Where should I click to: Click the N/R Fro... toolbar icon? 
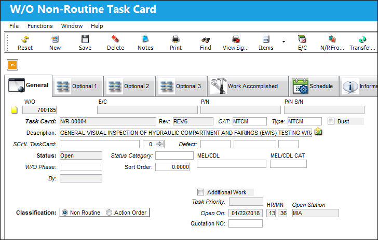[332, 39]
